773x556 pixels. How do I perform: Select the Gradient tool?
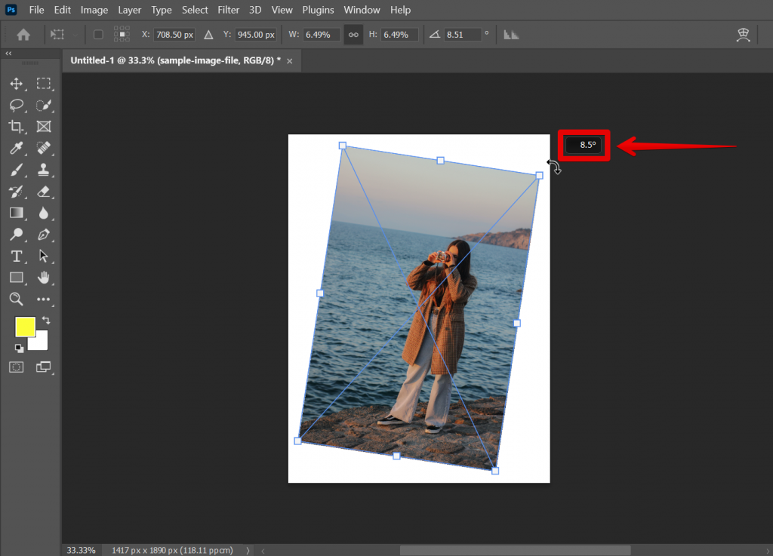(17, 213)
